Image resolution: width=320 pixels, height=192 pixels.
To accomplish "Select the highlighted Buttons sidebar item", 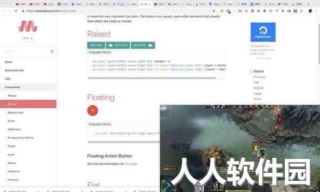I will [x=28, y=104].
